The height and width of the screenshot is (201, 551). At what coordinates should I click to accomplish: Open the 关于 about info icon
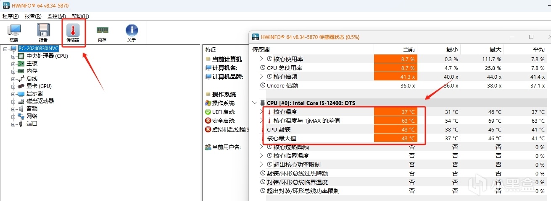tap(132, 31)
